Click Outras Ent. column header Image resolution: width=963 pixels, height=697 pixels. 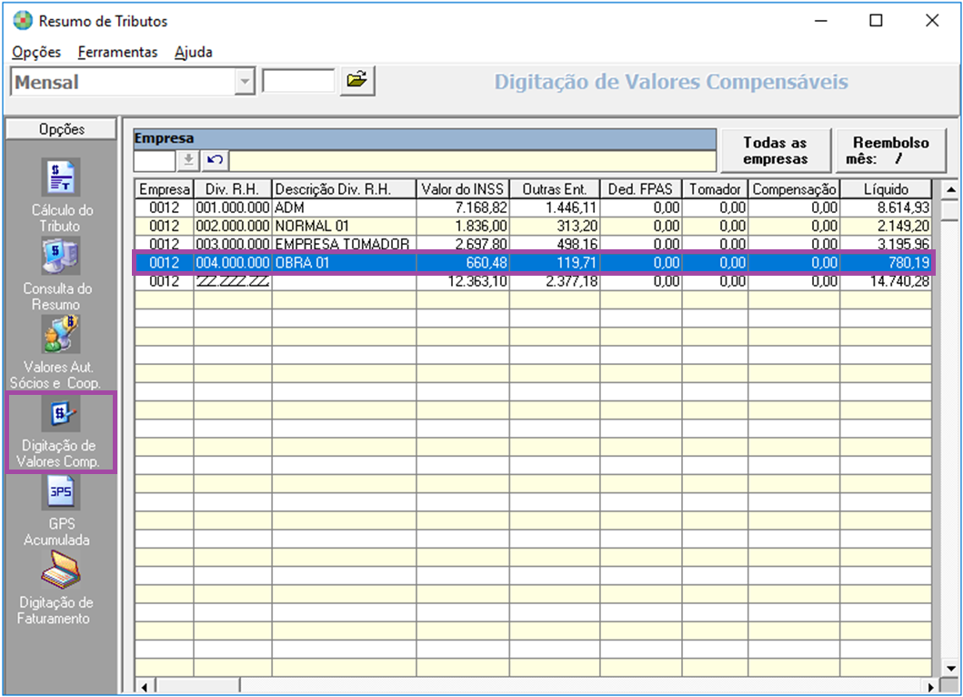coord(554,188)
